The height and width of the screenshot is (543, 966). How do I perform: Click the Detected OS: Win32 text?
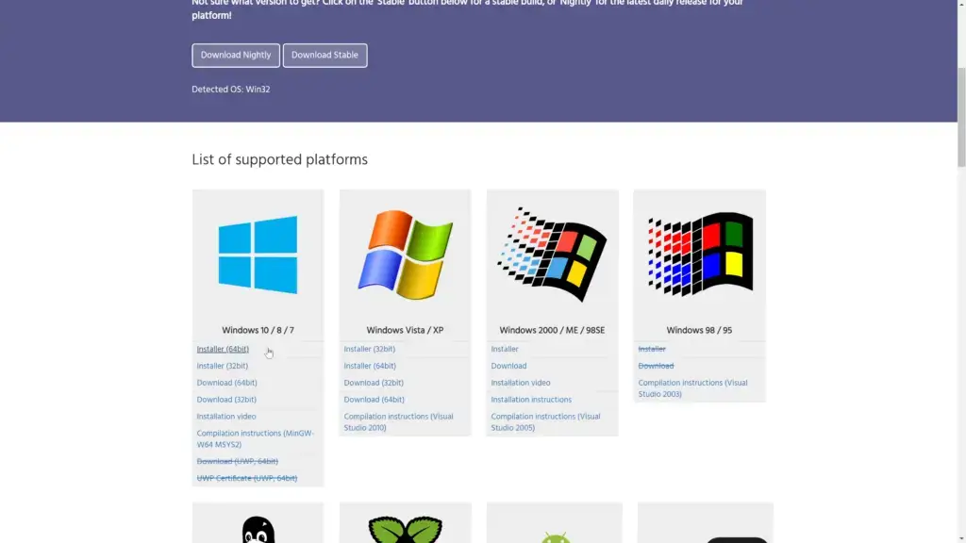231,90
